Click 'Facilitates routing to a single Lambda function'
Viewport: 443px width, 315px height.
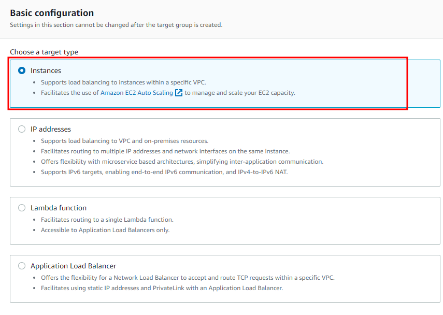pyautogui.click(x=107, y=219)
